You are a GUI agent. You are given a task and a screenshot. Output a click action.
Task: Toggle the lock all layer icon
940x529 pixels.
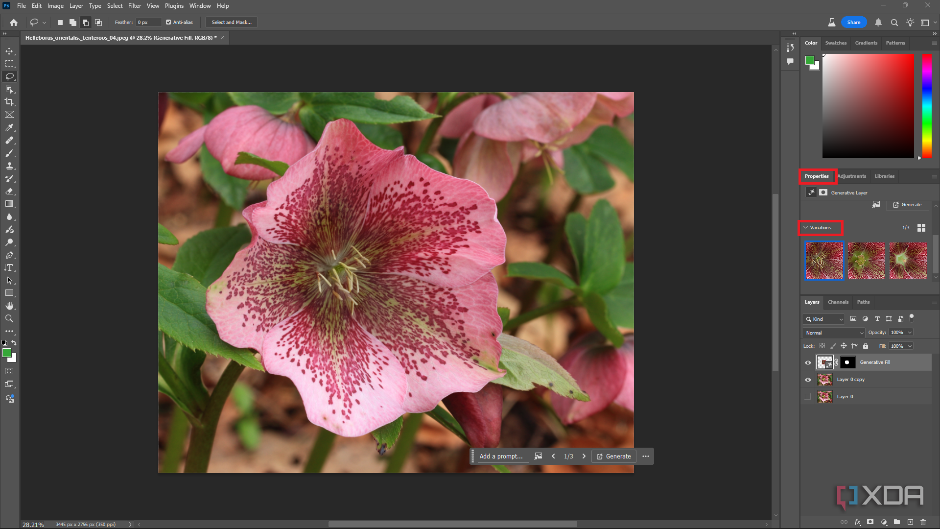point(866,346)
